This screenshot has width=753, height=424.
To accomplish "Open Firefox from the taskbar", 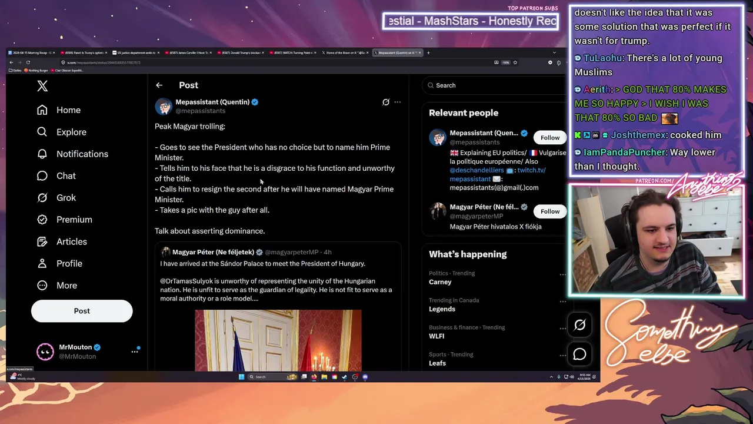I will point(314,377).
